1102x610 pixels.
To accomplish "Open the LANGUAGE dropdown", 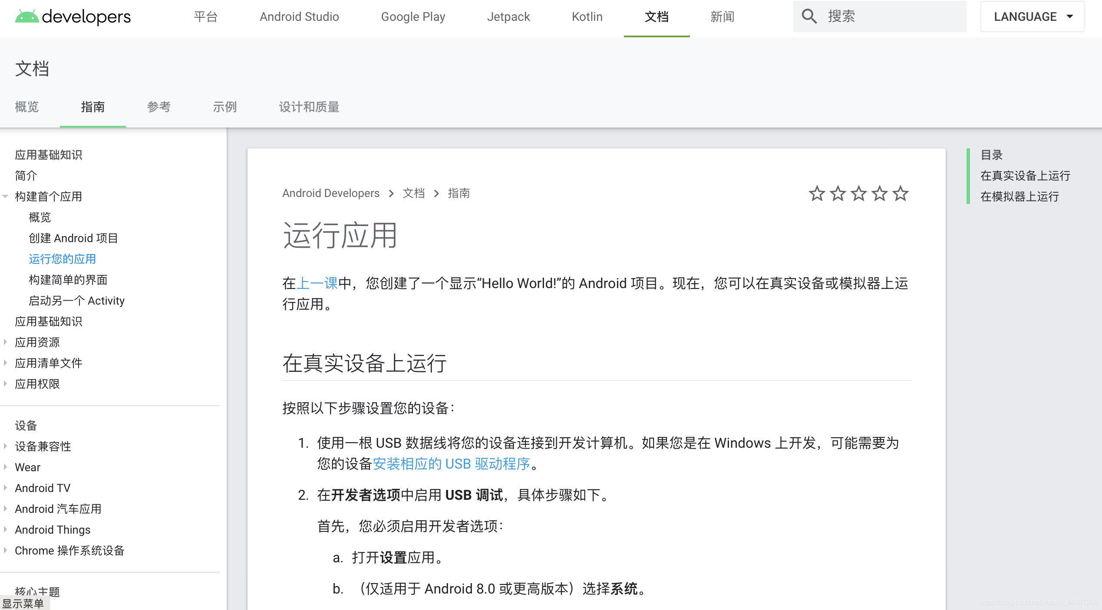I will pos(1032,16).
